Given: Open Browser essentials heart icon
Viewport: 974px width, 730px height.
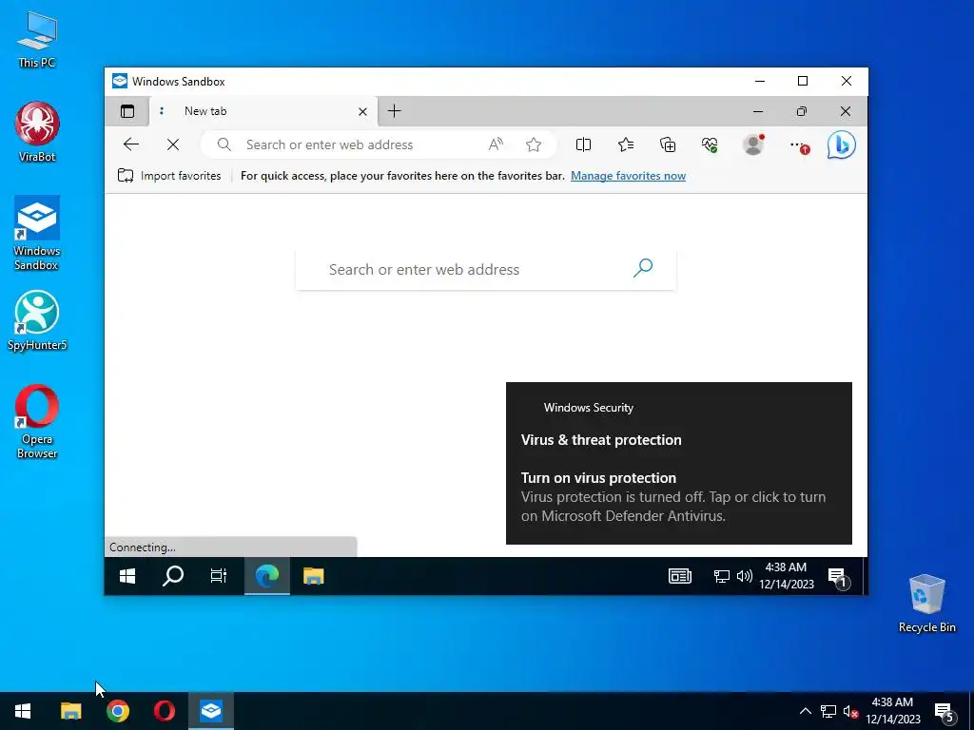Looking at the screenshot, I should [x=710, y=144].
